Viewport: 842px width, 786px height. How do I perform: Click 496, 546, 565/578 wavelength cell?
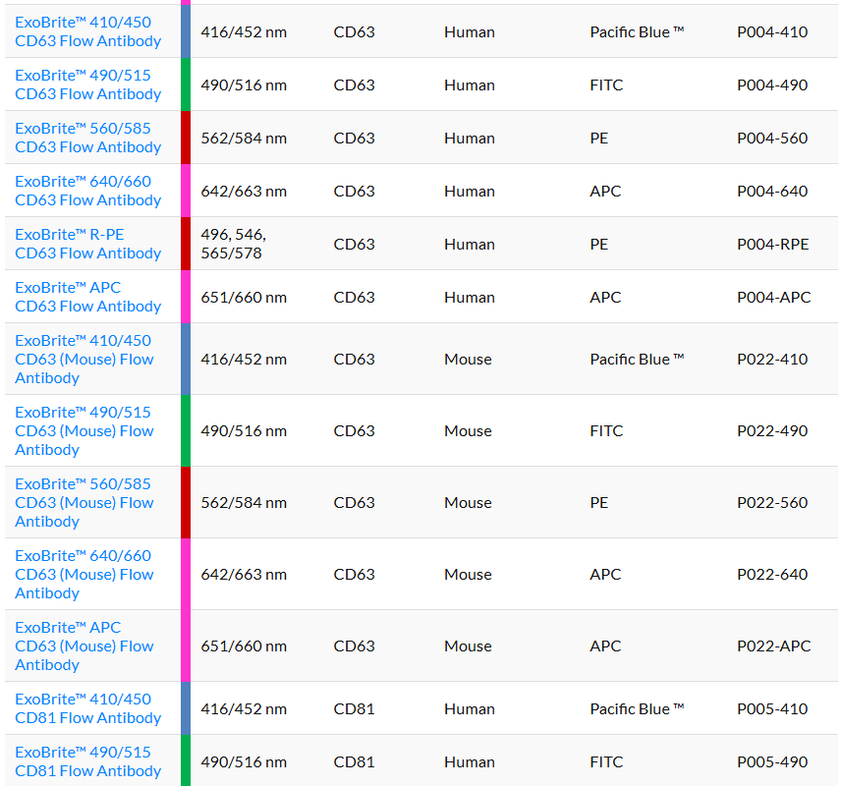click(234, 245)
